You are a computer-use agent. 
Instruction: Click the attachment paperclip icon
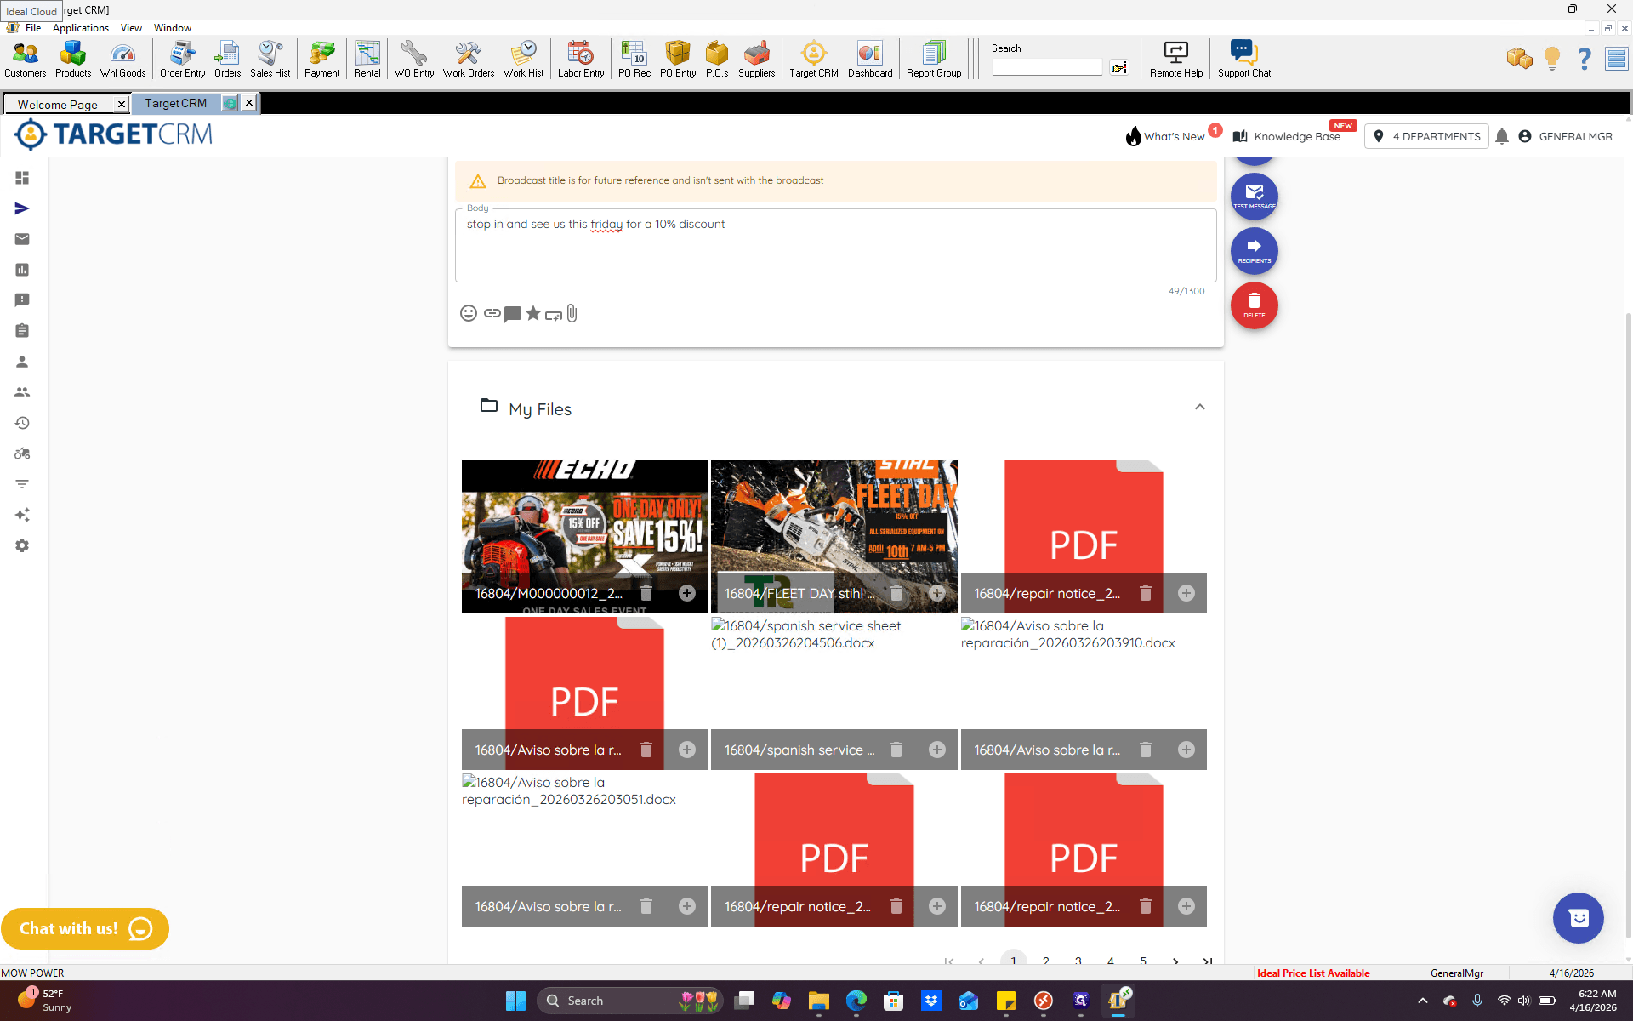click(x=572, y=313)
